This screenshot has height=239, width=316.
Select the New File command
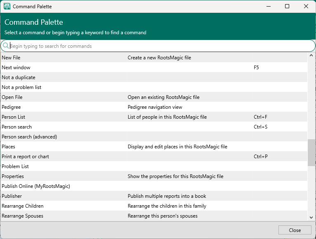pyautogui.click(x=11, y=58)
